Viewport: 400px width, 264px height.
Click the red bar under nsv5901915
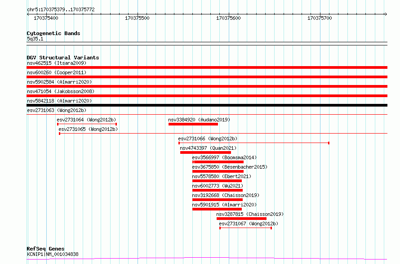(x=217, y=209)
